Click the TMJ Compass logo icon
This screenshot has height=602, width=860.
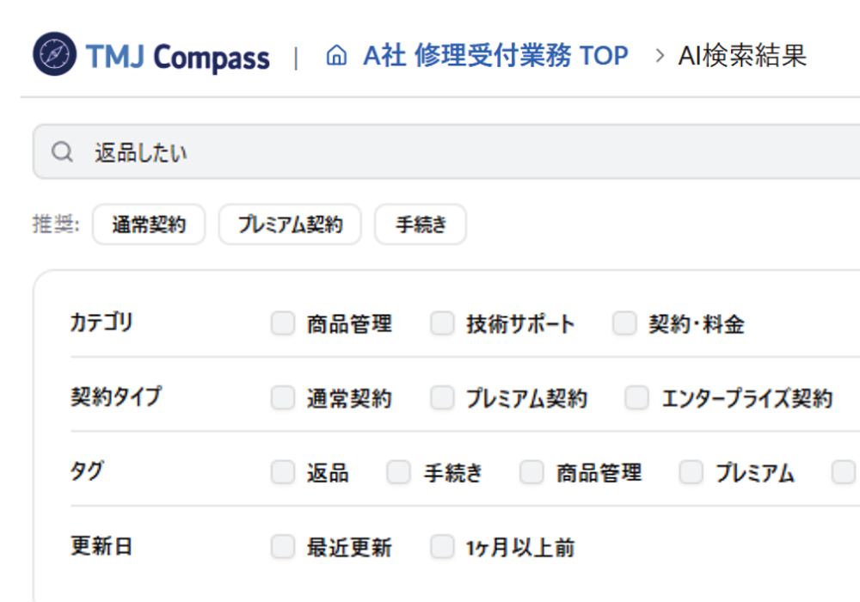(x=54, y=53)
